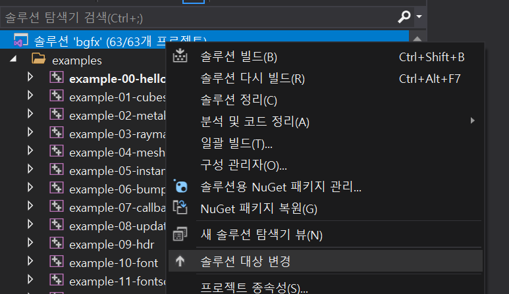Select example-08-update project name
The height and width of the screenshot is (294, 509).
117,226
